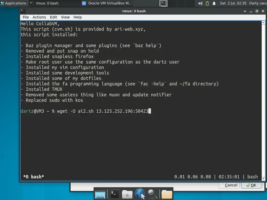Viewport: 267px width, 200px height.
Task: Minimize the tmux terminal window
Action: tap(251, 11)
